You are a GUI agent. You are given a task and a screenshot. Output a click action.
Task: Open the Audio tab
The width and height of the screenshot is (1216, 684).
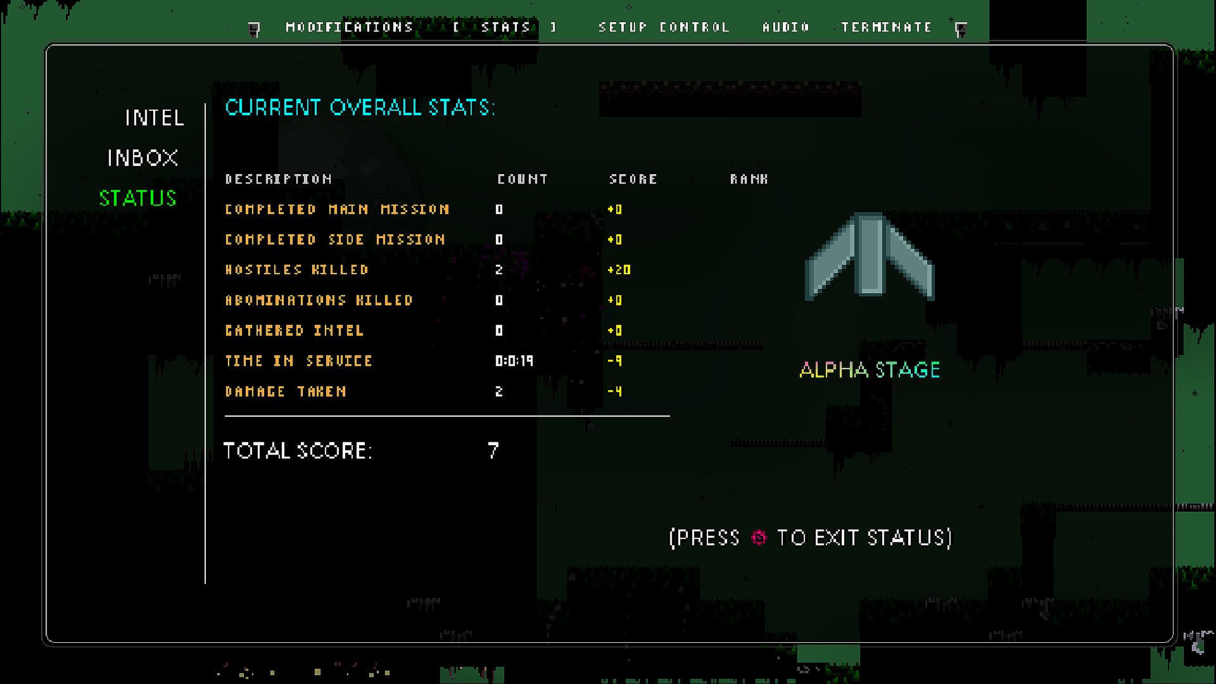(785, 27)
